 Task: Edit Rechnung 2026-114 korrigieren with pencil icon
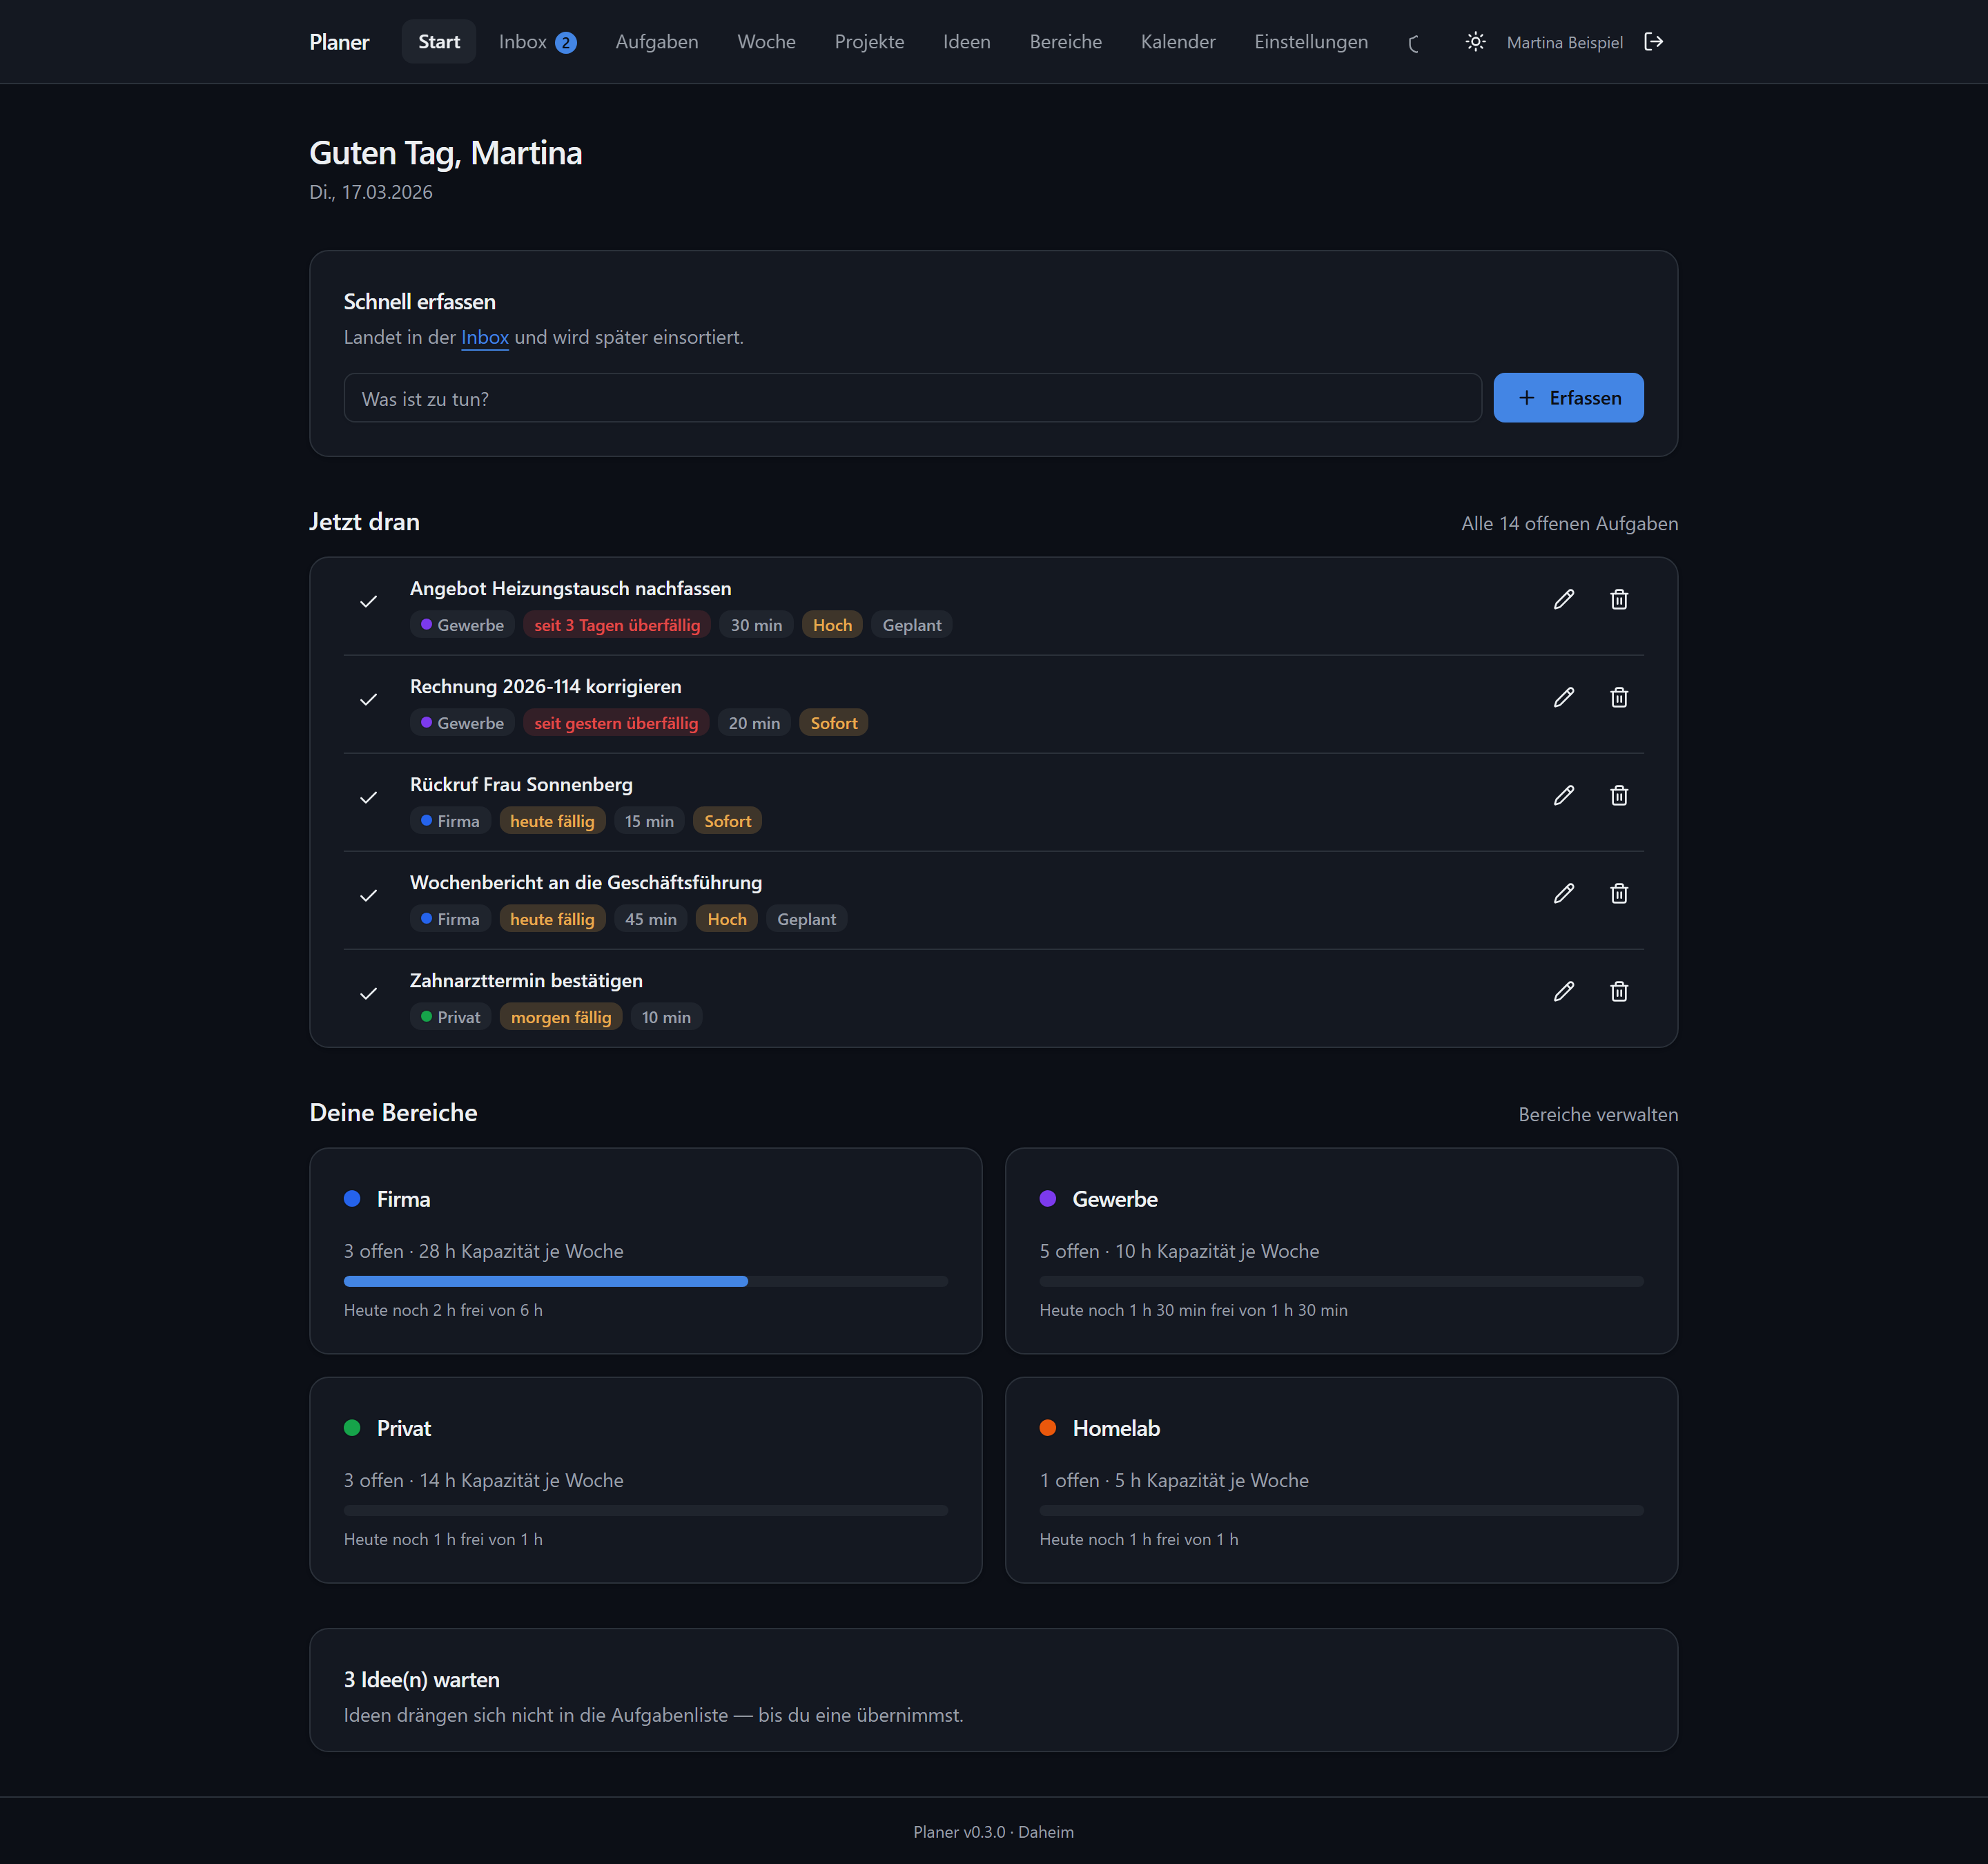click(x=1564, y=697)
